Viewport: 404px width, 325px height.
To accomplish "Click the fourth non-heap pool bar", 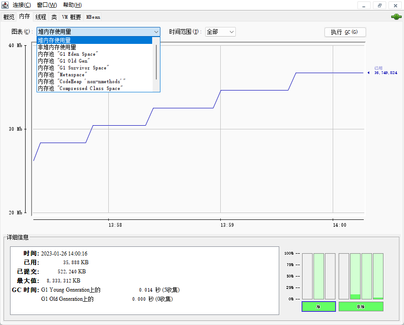I will coord(378,276).
